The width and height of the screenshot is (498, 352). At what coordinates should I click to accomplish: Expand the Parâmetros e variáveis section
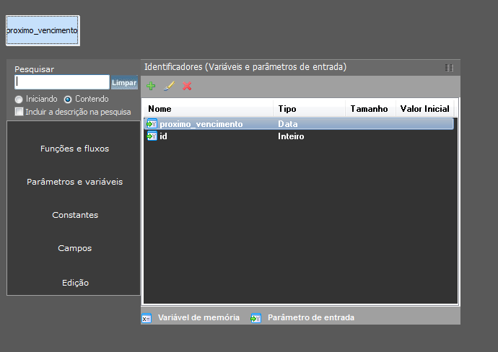point(74,182)
